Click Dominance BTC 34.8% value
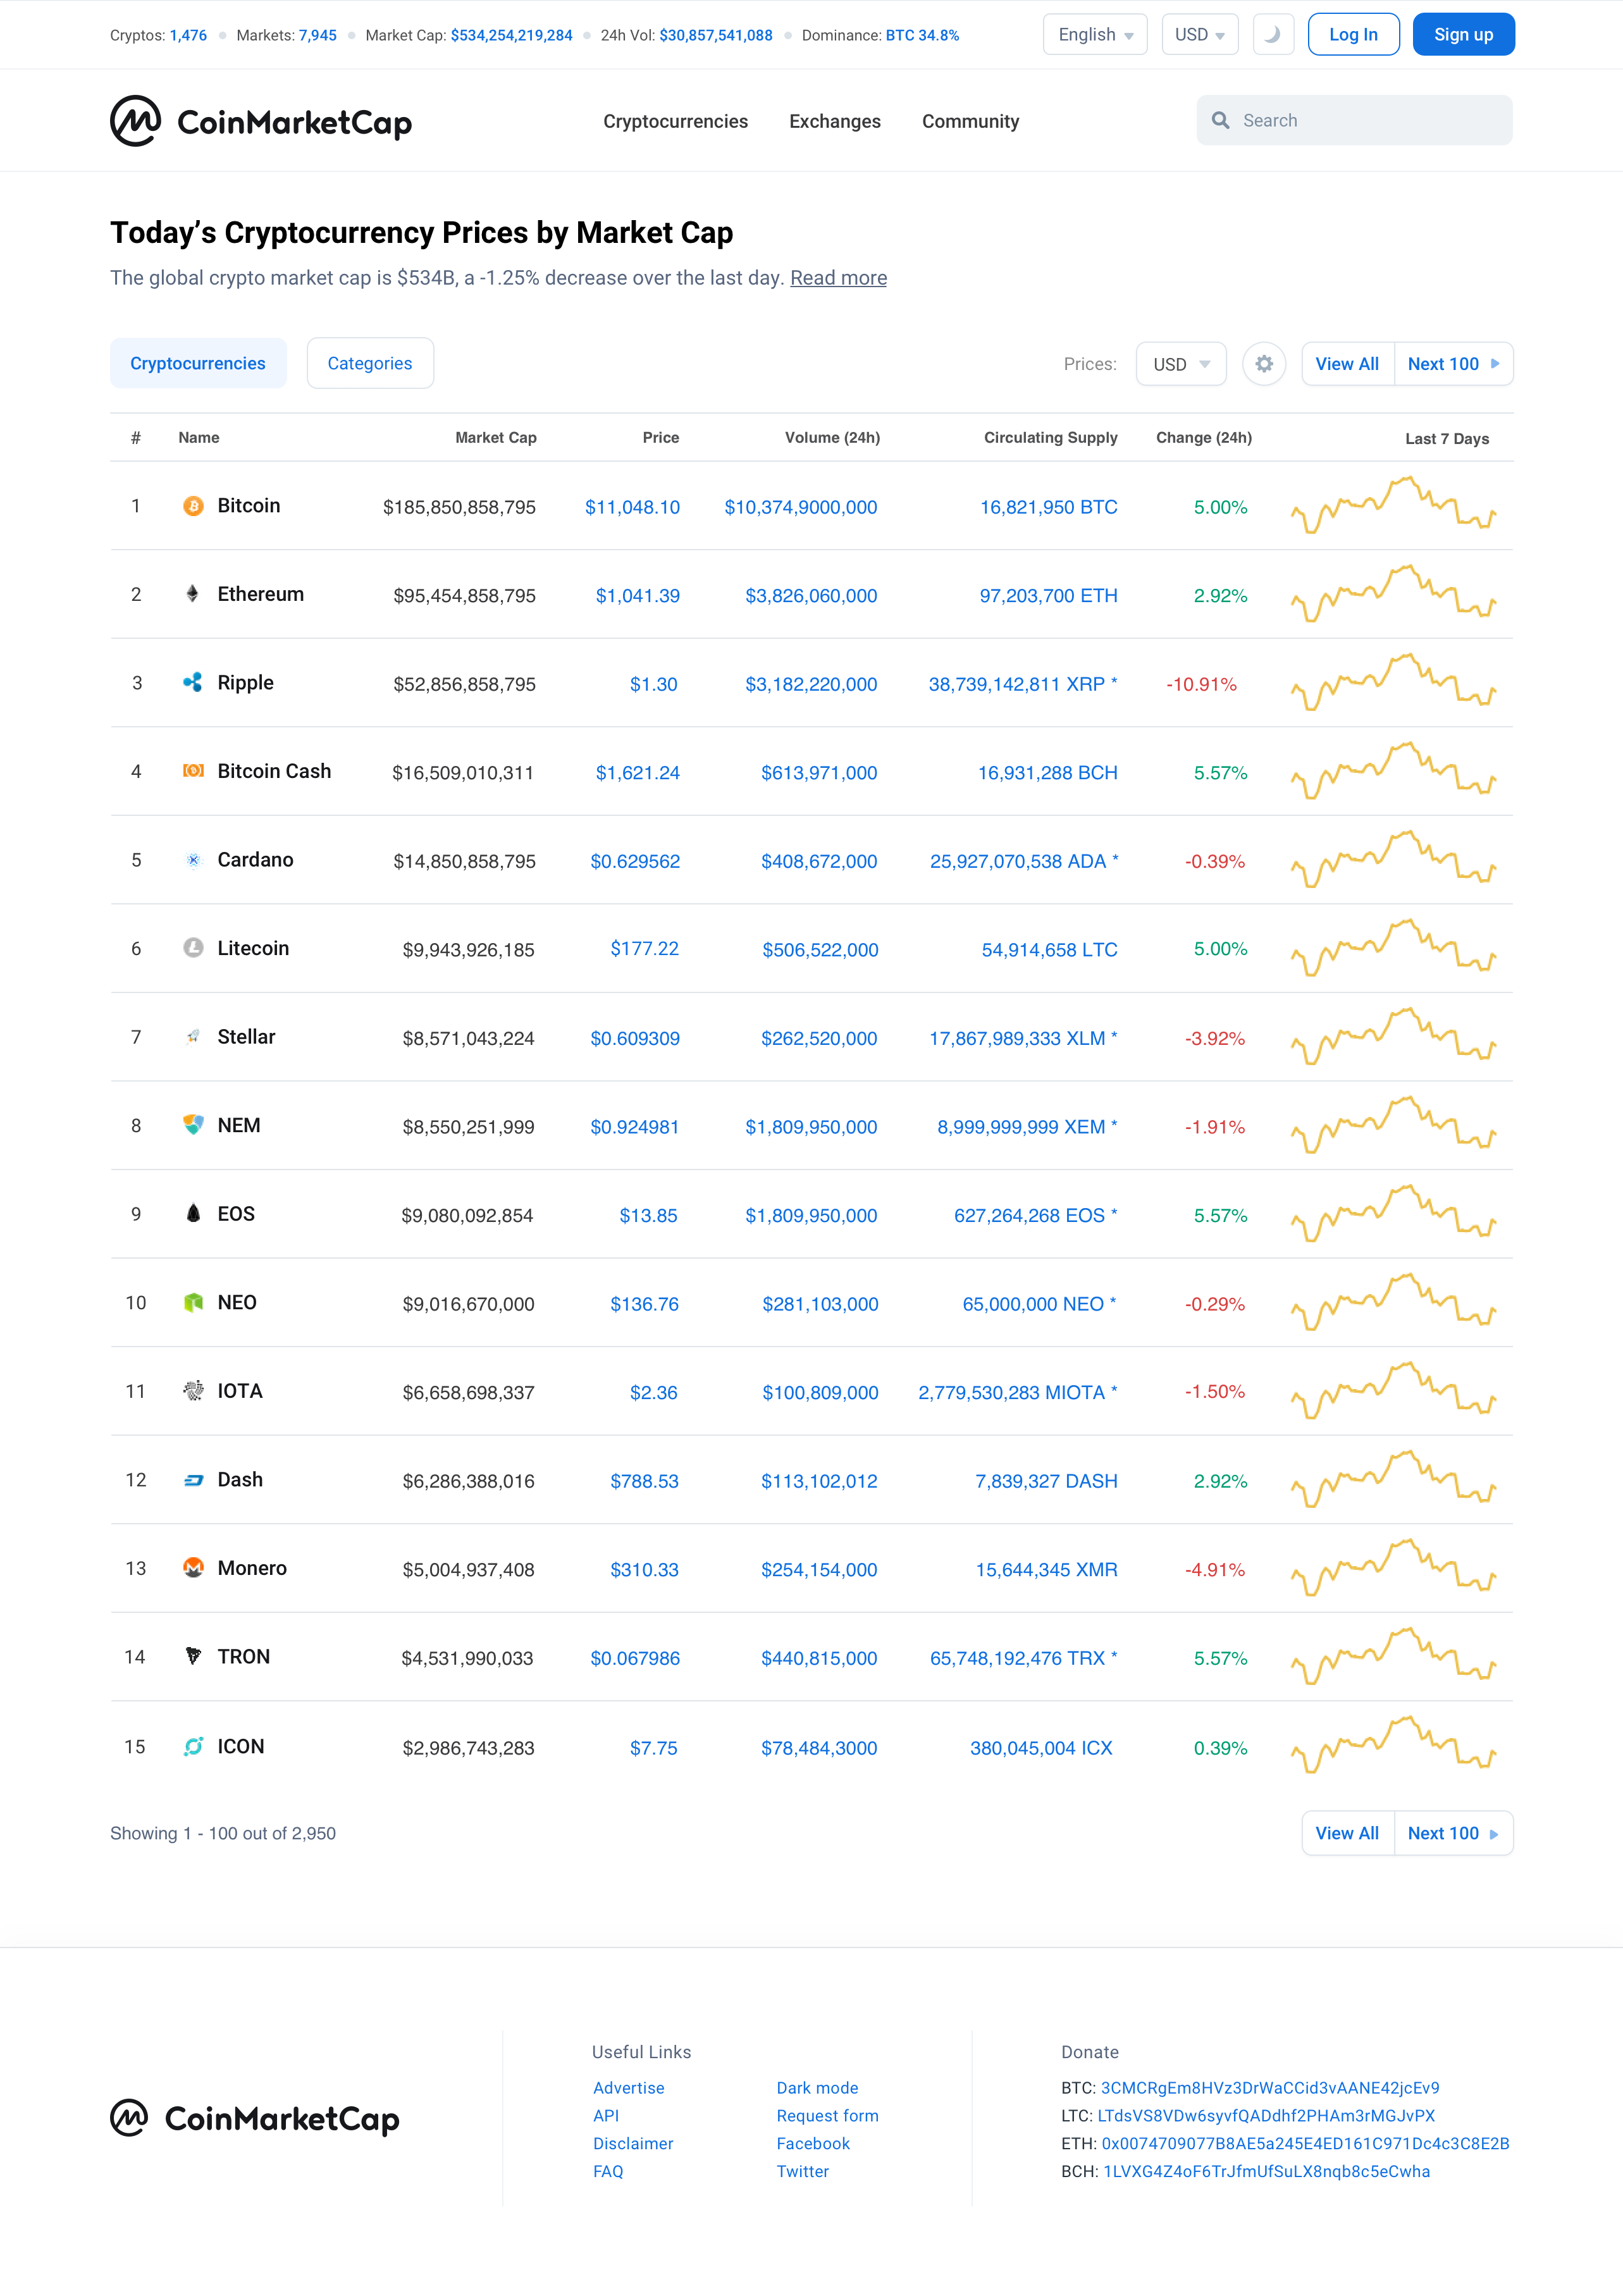The height and width of the screenshot is (2296, 1623). [x=922, y=35]
